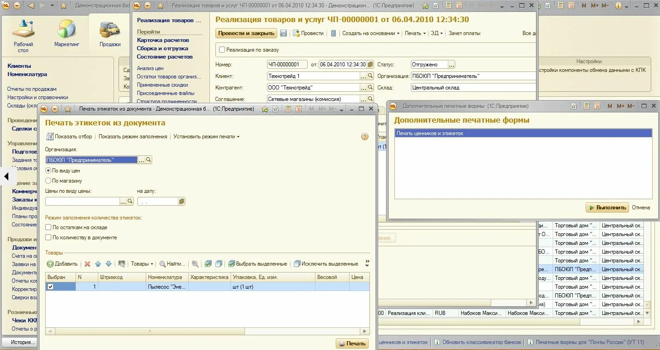
Task: Open Статус Отгружено selection button
Action: (x=452, y=65)
